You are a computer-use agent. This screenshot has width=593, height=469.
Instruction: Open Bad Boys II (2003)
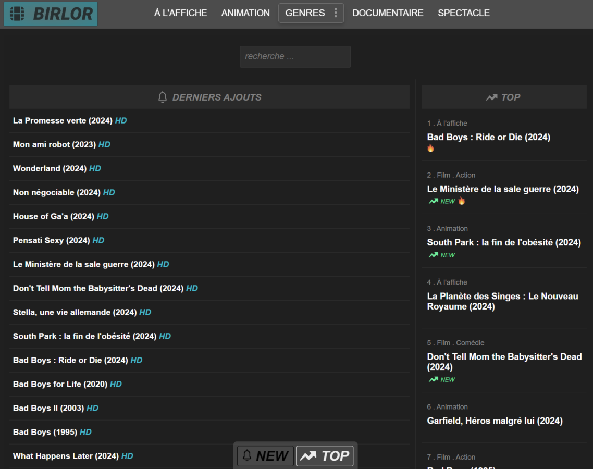pos(48,408)
